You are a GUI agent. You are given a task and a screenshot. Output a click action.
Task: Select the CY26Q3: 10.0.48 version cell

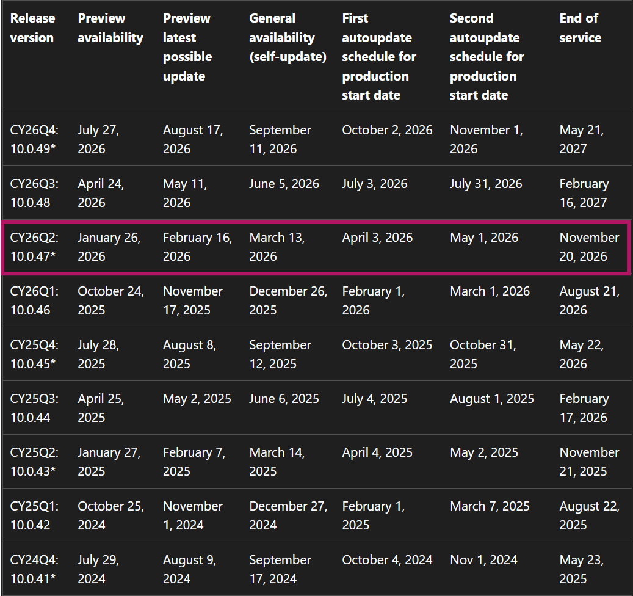[33, 193]
